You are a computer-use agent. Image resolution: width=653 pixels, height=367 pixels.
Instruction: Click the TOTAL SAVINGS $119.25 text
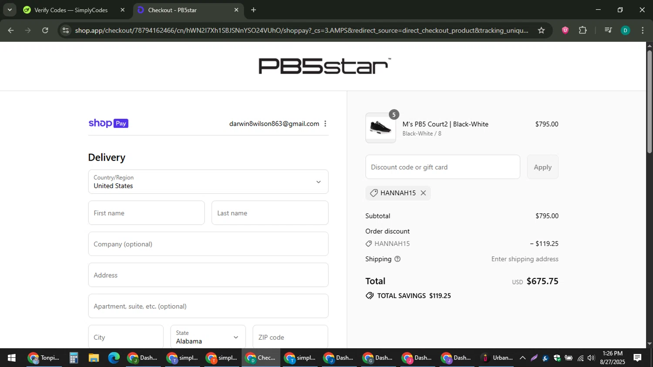click(x=414, y=296)
